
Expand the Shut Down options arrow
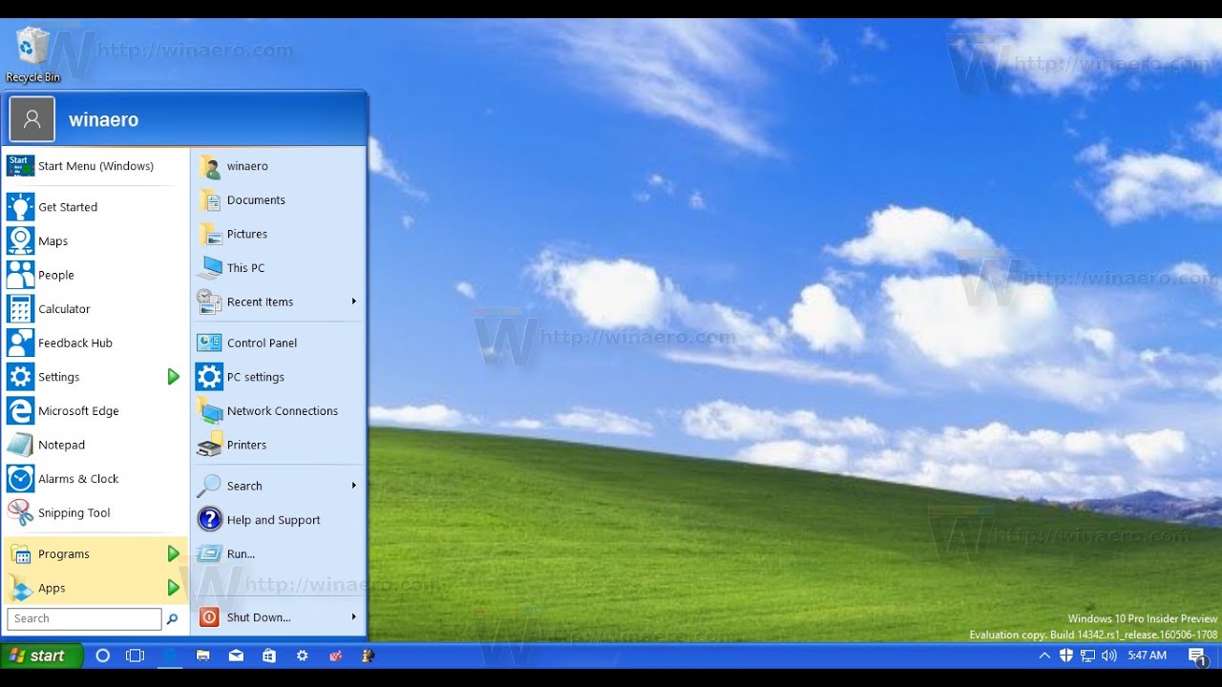click(354, 617)
